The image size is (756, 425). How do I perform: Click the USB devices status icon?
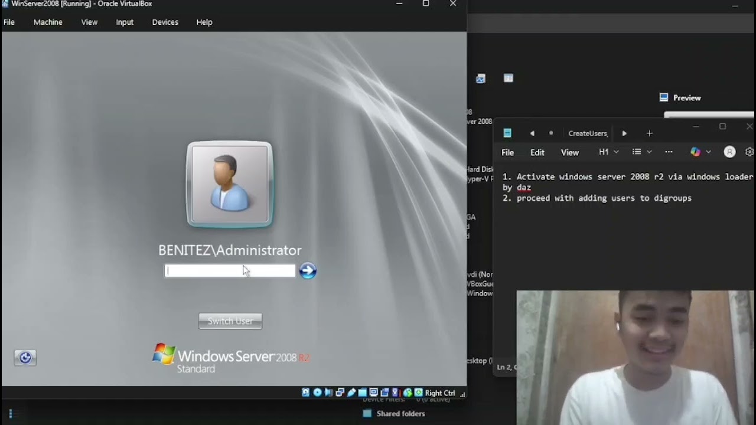point(351,393)
